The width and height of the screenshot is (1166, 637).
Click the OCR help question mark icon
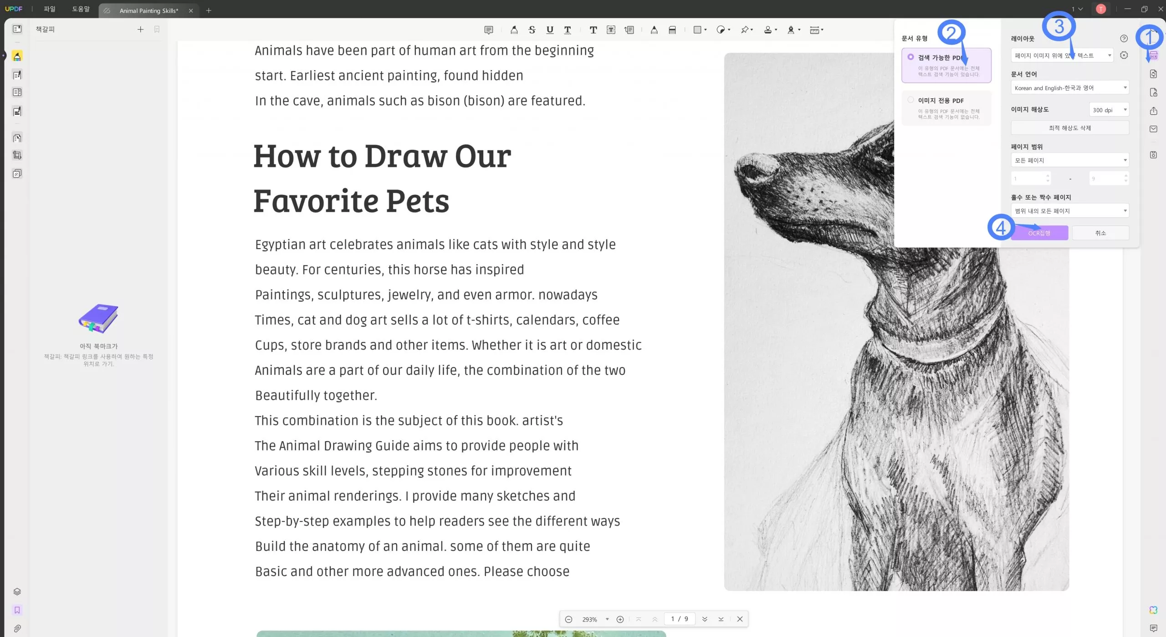[1124, 39]
